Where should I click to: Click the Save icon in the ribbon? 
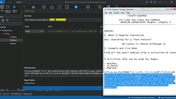pyautogui.click(x=2, y=7)
